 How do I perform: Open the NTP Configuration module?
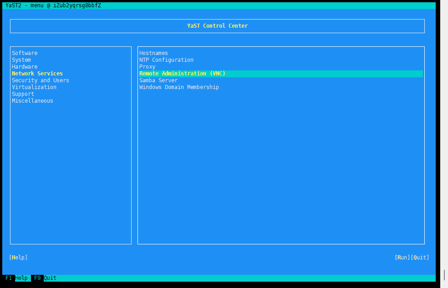tap(166, 60)
